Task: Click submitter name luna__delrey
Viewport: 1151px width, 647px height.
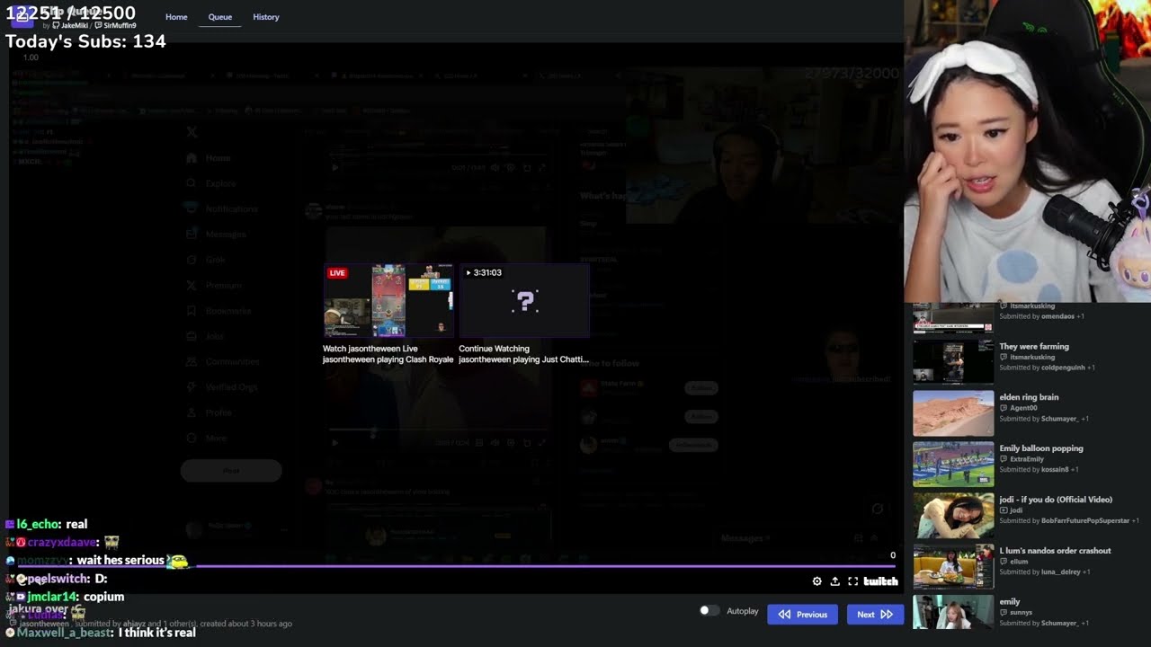Action: point(1061,572)
